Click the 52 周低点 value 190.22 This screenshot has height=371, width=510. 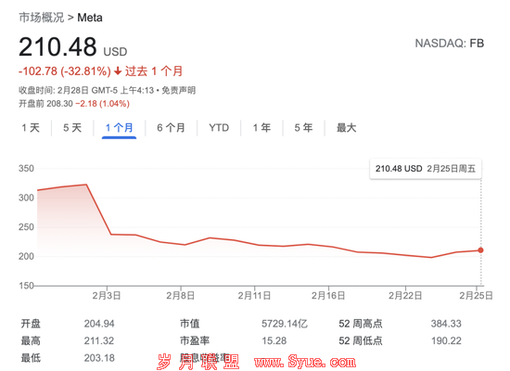(446, 340)
